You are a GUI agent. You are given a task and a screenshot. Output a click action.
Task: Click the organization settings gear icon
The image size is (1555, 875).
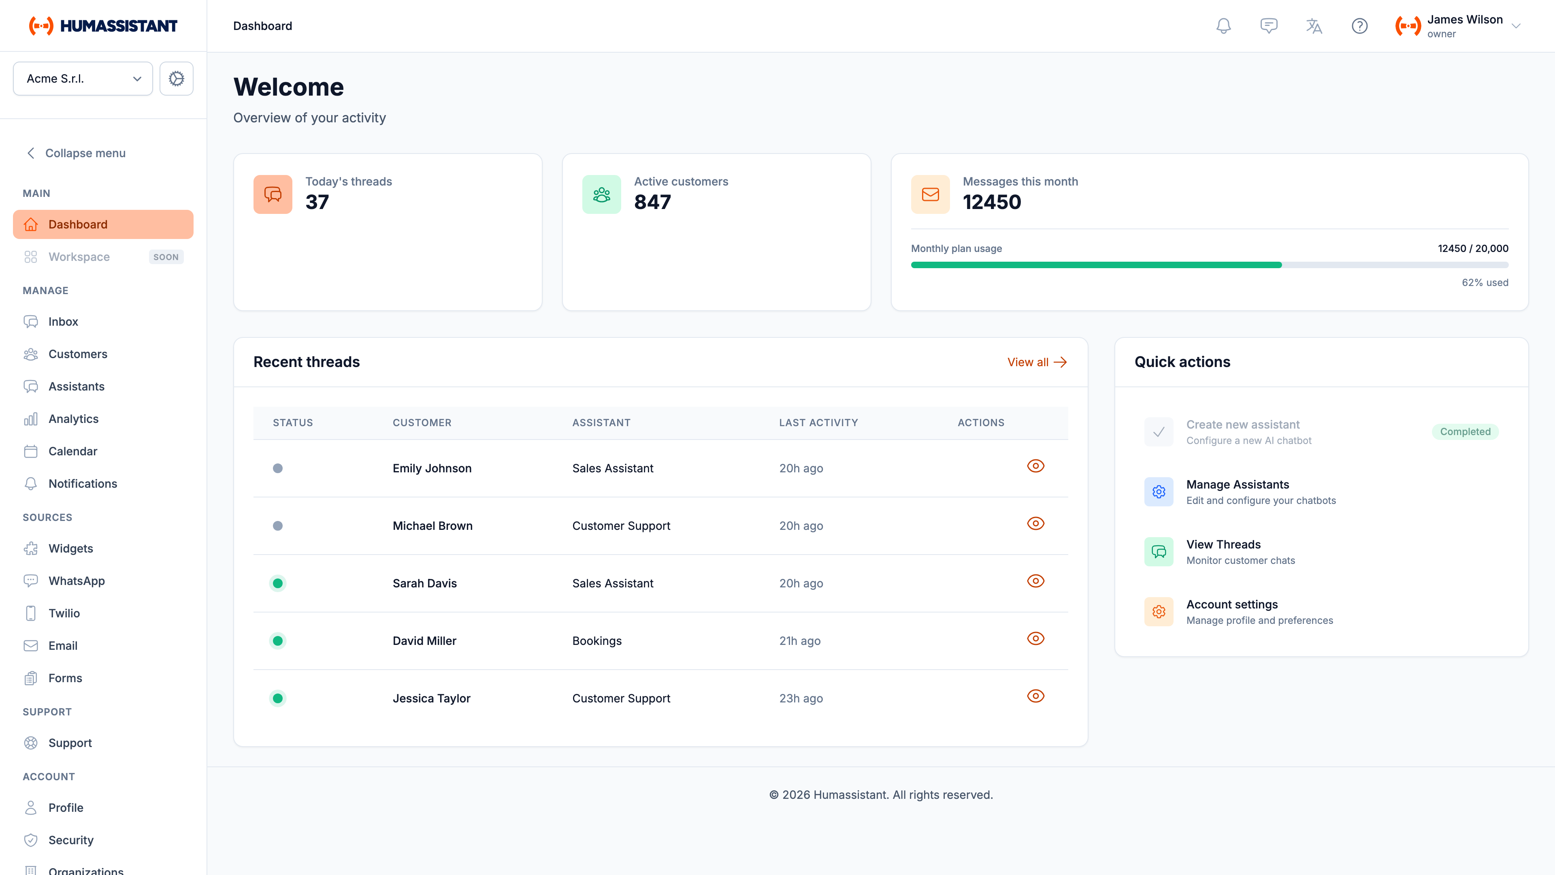[176, 79]
